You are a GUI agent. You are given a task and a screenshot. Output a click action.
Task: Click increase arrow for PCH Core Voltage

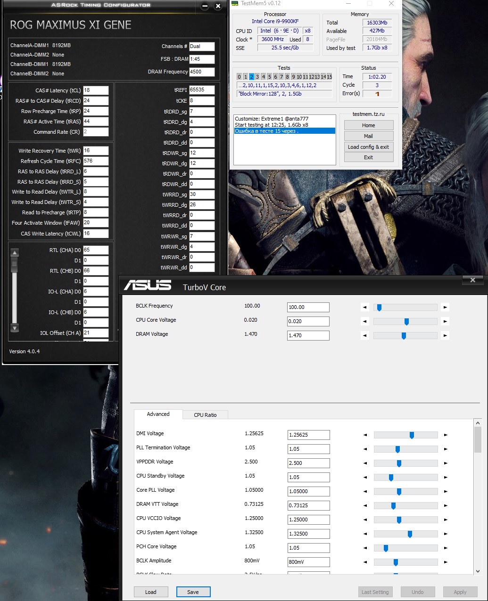point(446,548)
